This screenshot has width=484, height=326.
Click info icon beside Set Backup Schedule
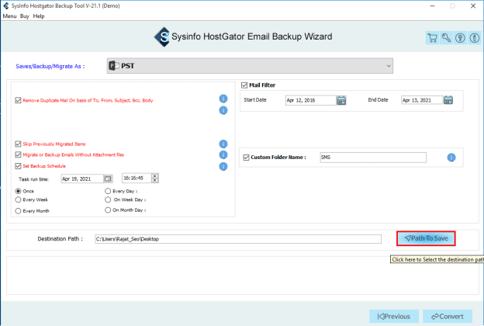tap(223, 166)
